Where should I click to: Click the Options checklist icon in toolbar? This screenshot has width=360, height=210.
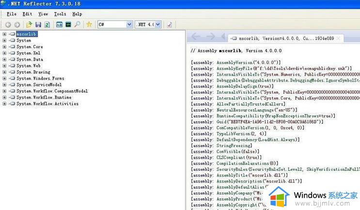click(170, 24)
